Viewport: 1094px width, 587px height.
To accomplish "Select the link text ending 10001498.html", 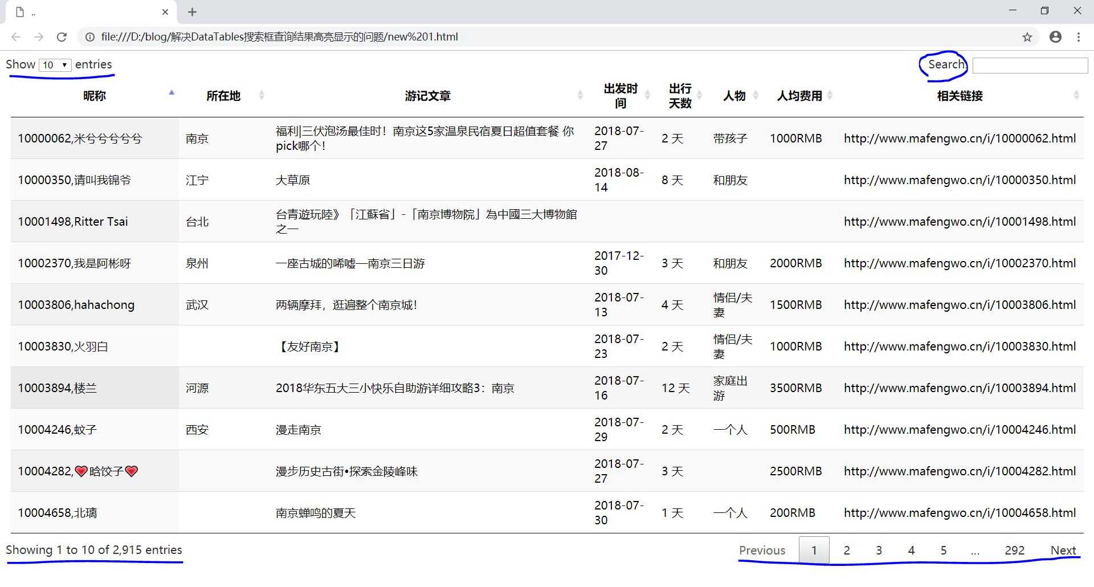I will [960, 222].
